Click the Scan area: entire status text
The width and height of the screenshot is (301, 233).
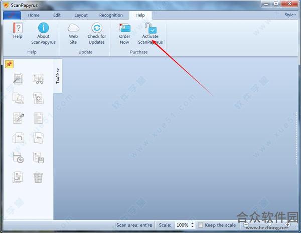[134, 225]
